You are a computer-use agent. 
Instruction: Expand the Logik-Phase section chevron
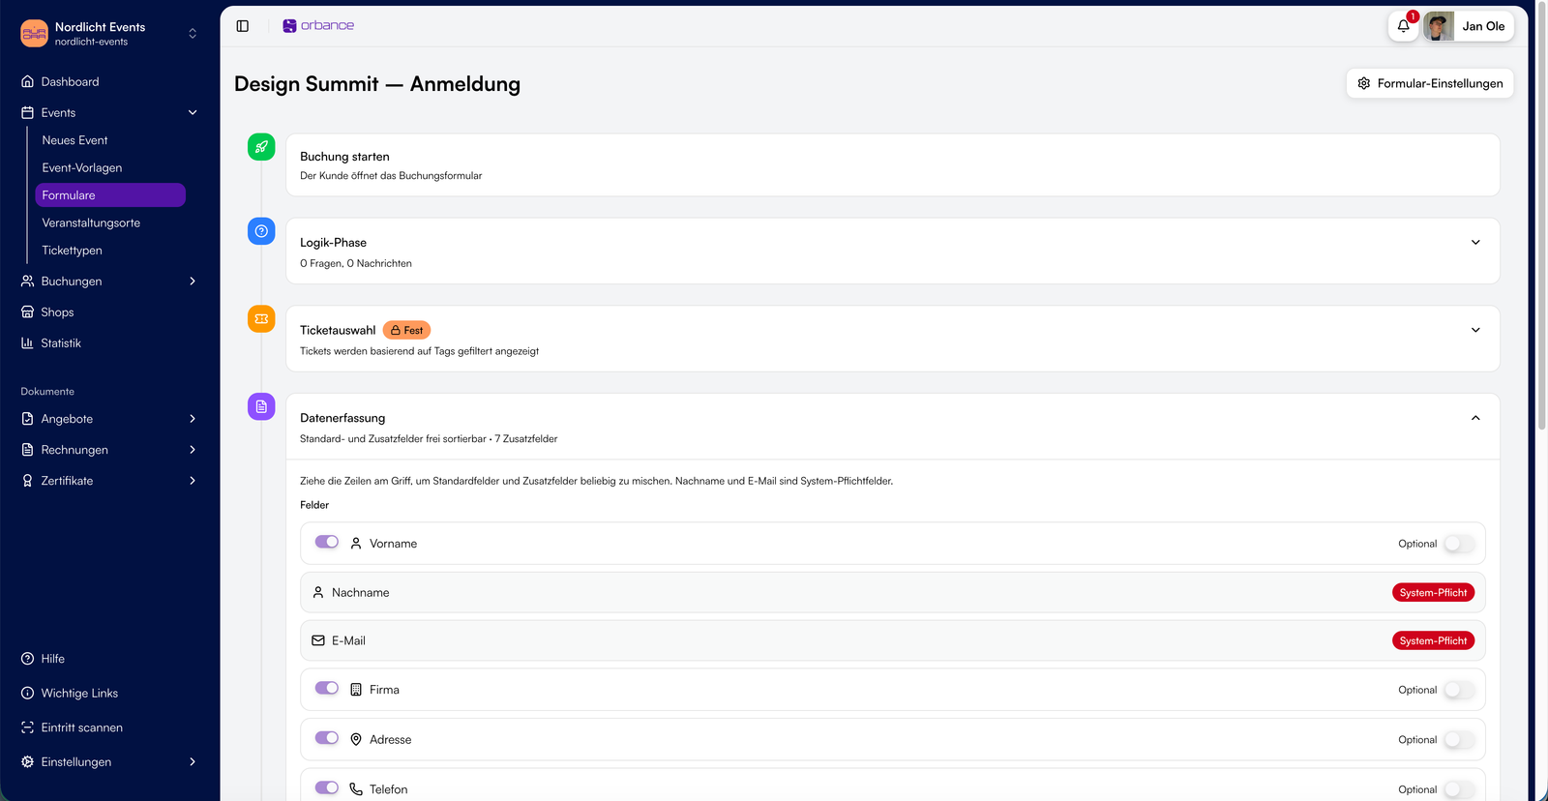coord(1475,243)
